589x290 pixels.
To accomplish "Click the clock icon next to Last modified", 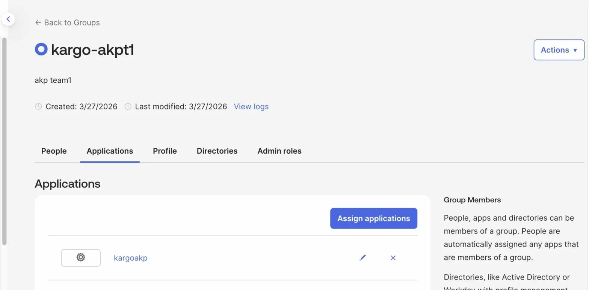I will click(x=128, y=106).
